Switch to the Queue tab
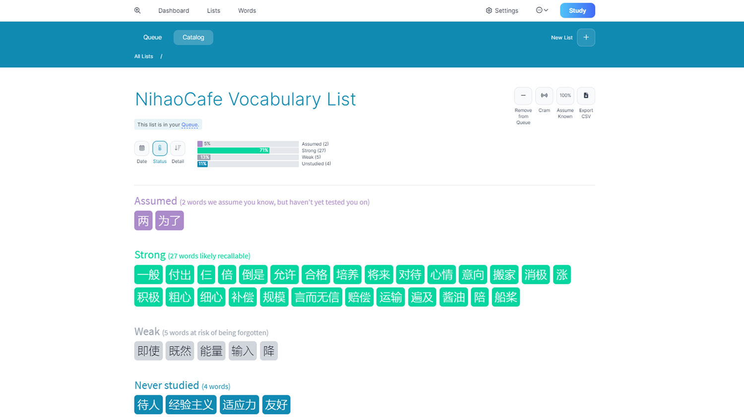This screenshot has width=744, height=417. [152, 37]
